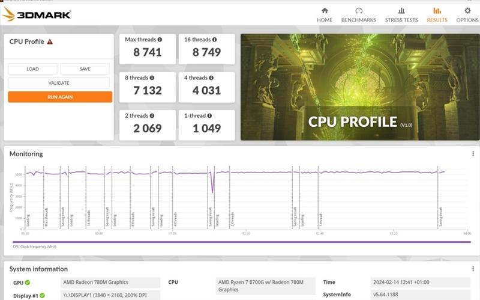This screenshot has width=480, height=300.
Task: Open the System information three-dot menu
Action: coord(473,269)
